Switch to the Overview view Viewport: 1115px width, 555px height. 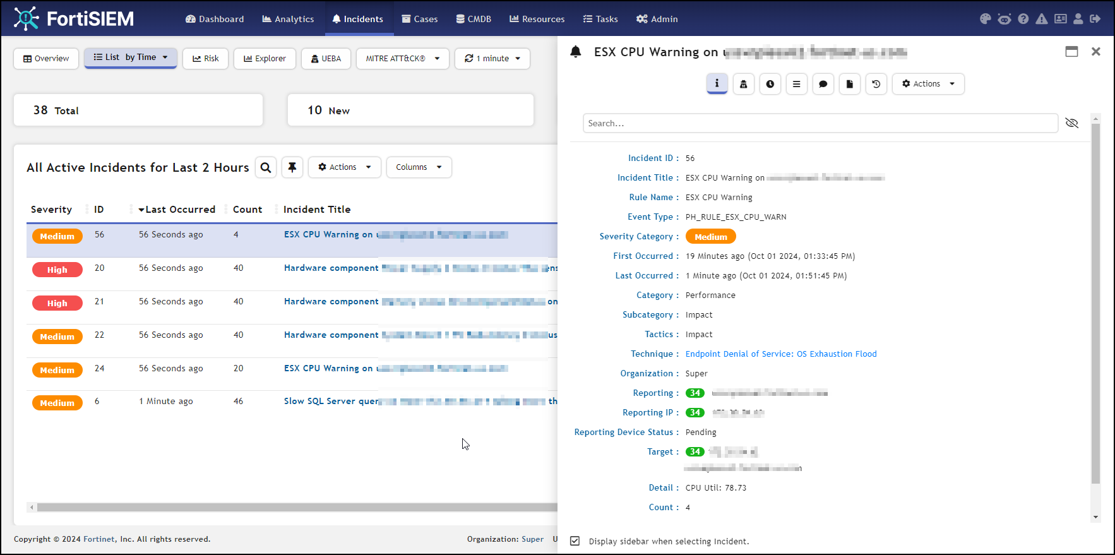46,59
